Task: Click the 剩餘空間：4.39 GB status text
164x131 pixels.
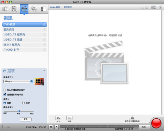Action: point(124,129)
